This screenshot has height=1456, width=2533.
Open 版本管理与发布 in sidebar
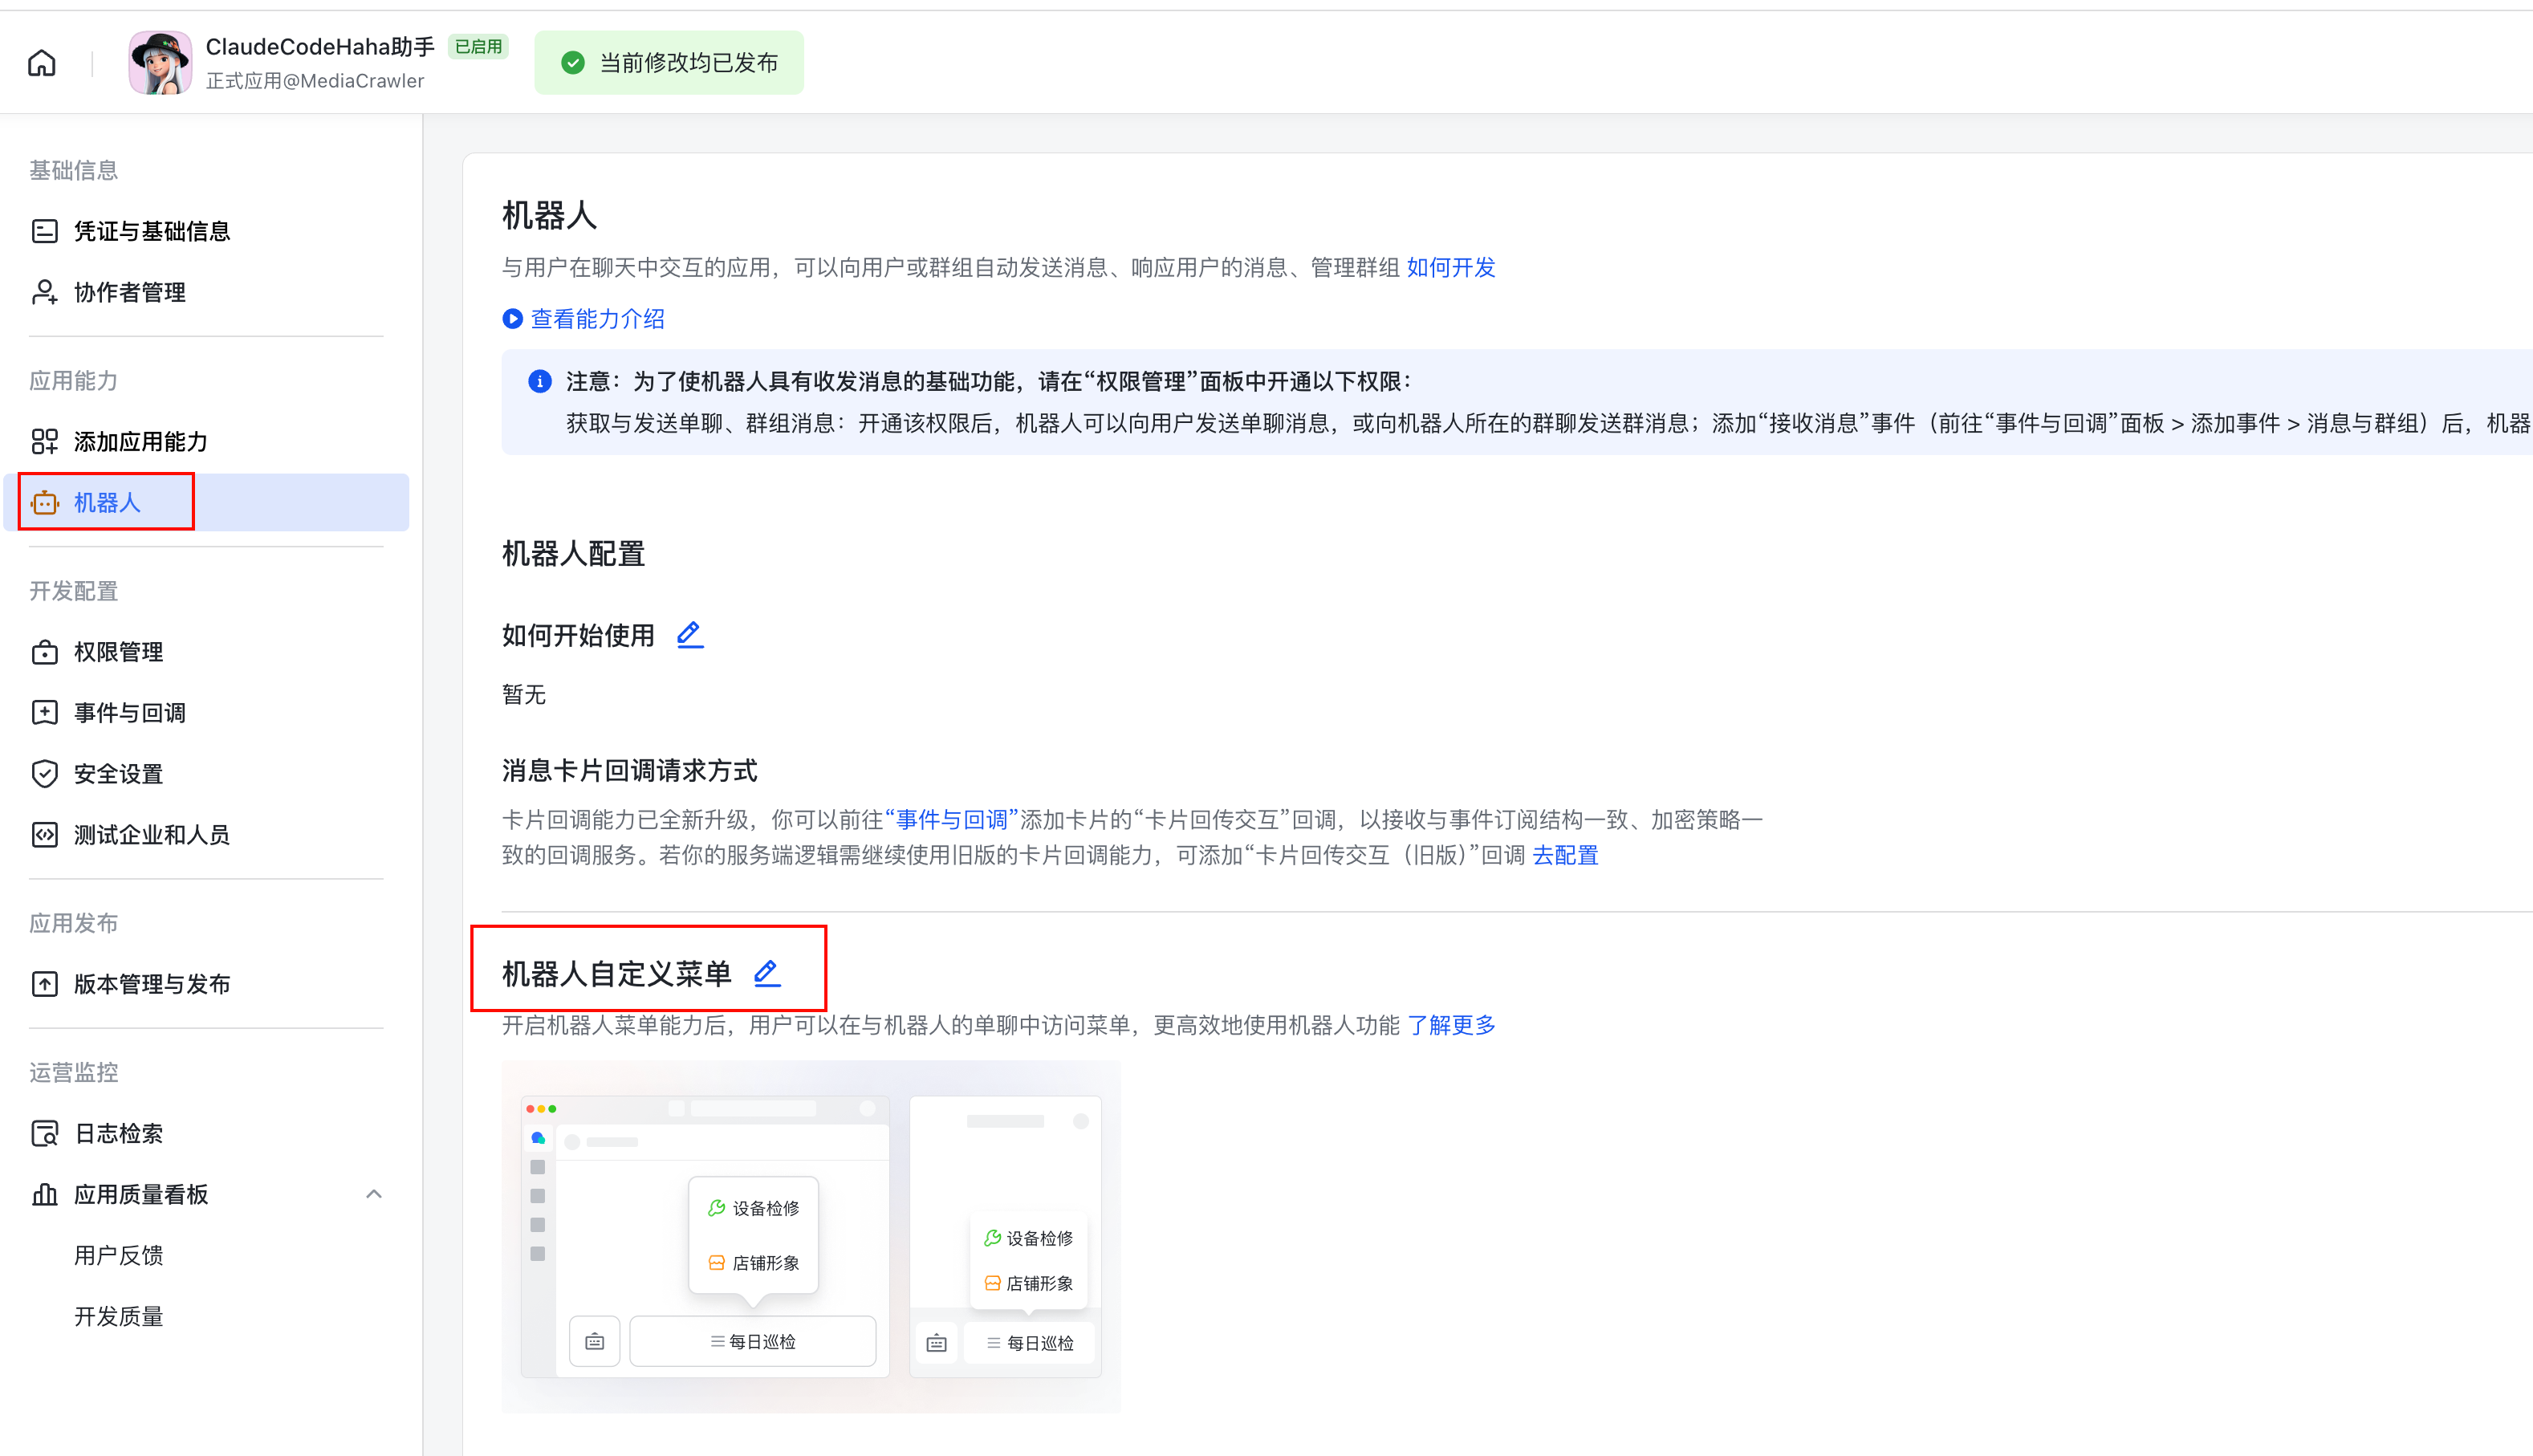click(152, 983)
